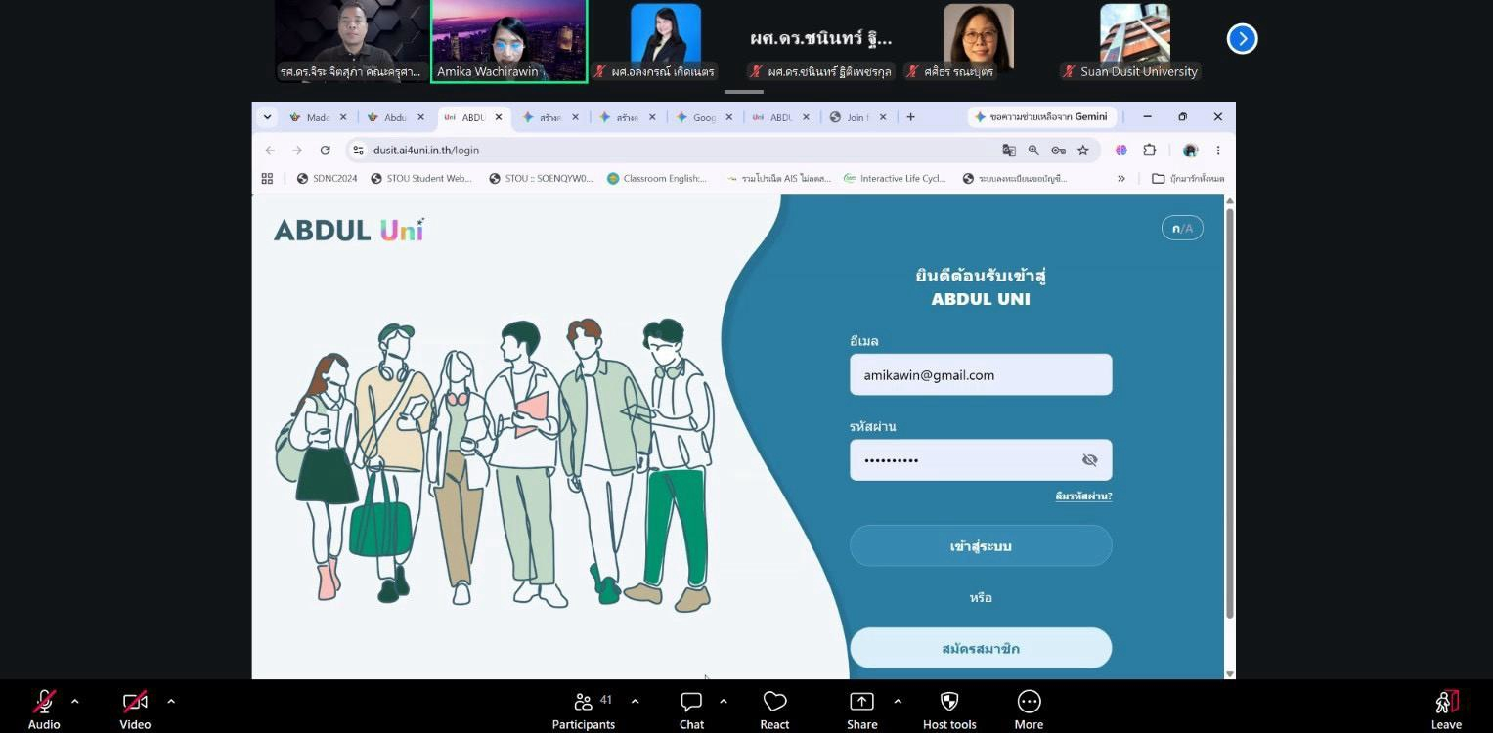Click the zoom magnifier icon in address bar

point(1033,151)
